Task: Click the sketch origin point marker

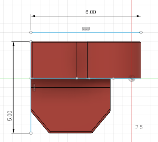Action: [132, 78]
